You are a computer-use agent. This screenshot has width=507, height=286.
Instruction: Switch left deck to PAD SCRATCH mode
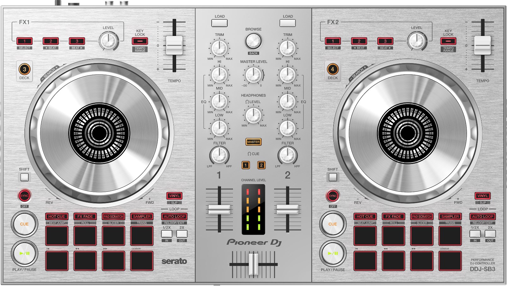pos(113,217)
